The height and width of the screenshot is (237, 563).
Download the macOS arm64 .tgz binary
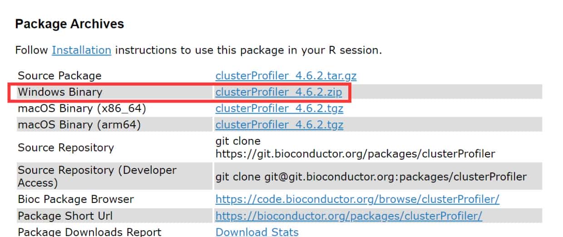[279, 125]
